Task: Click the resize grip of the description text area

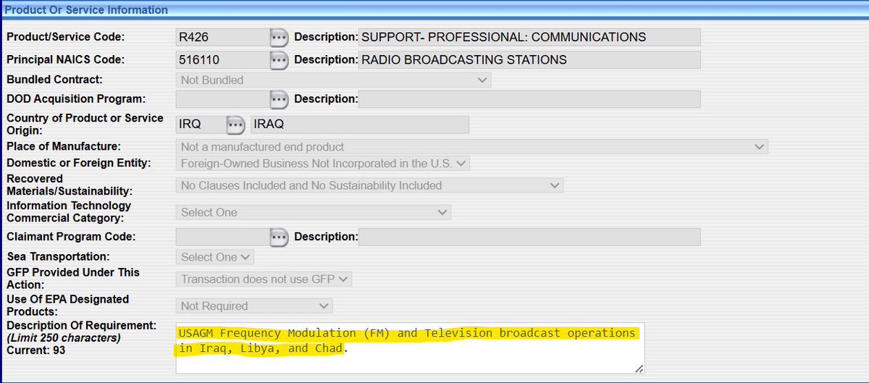Action: (x=639, y=369)
